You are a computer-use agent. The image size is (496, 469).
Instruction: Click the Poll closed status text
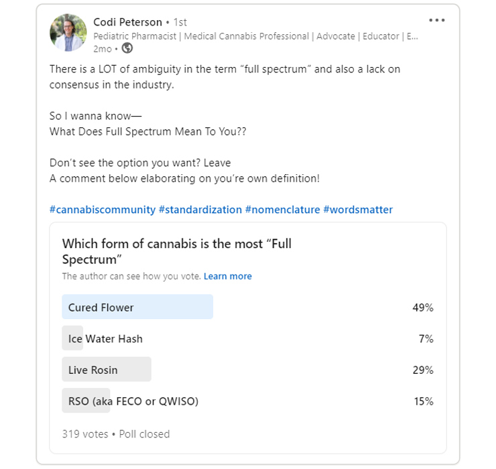tap(145, 434)
